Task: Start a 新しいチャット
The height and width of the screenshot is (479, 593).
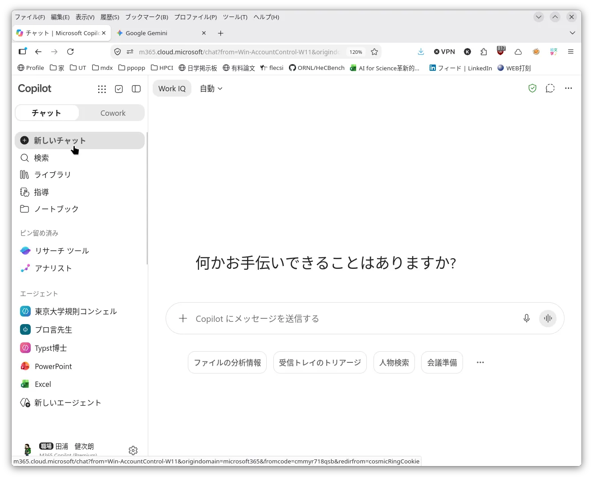Action: pos(80,140)
